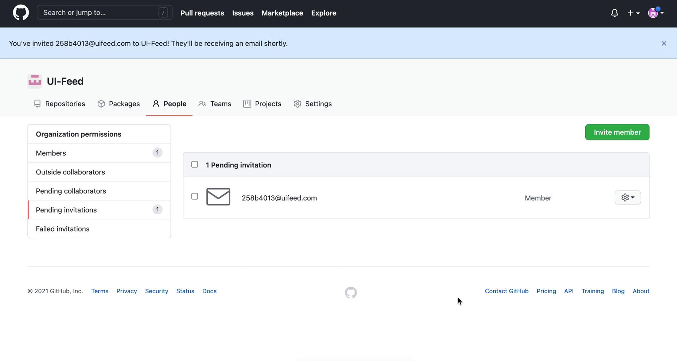
Task: Dismiss the invitation banner
Action: pyautogui.click(x=664, y=43)
